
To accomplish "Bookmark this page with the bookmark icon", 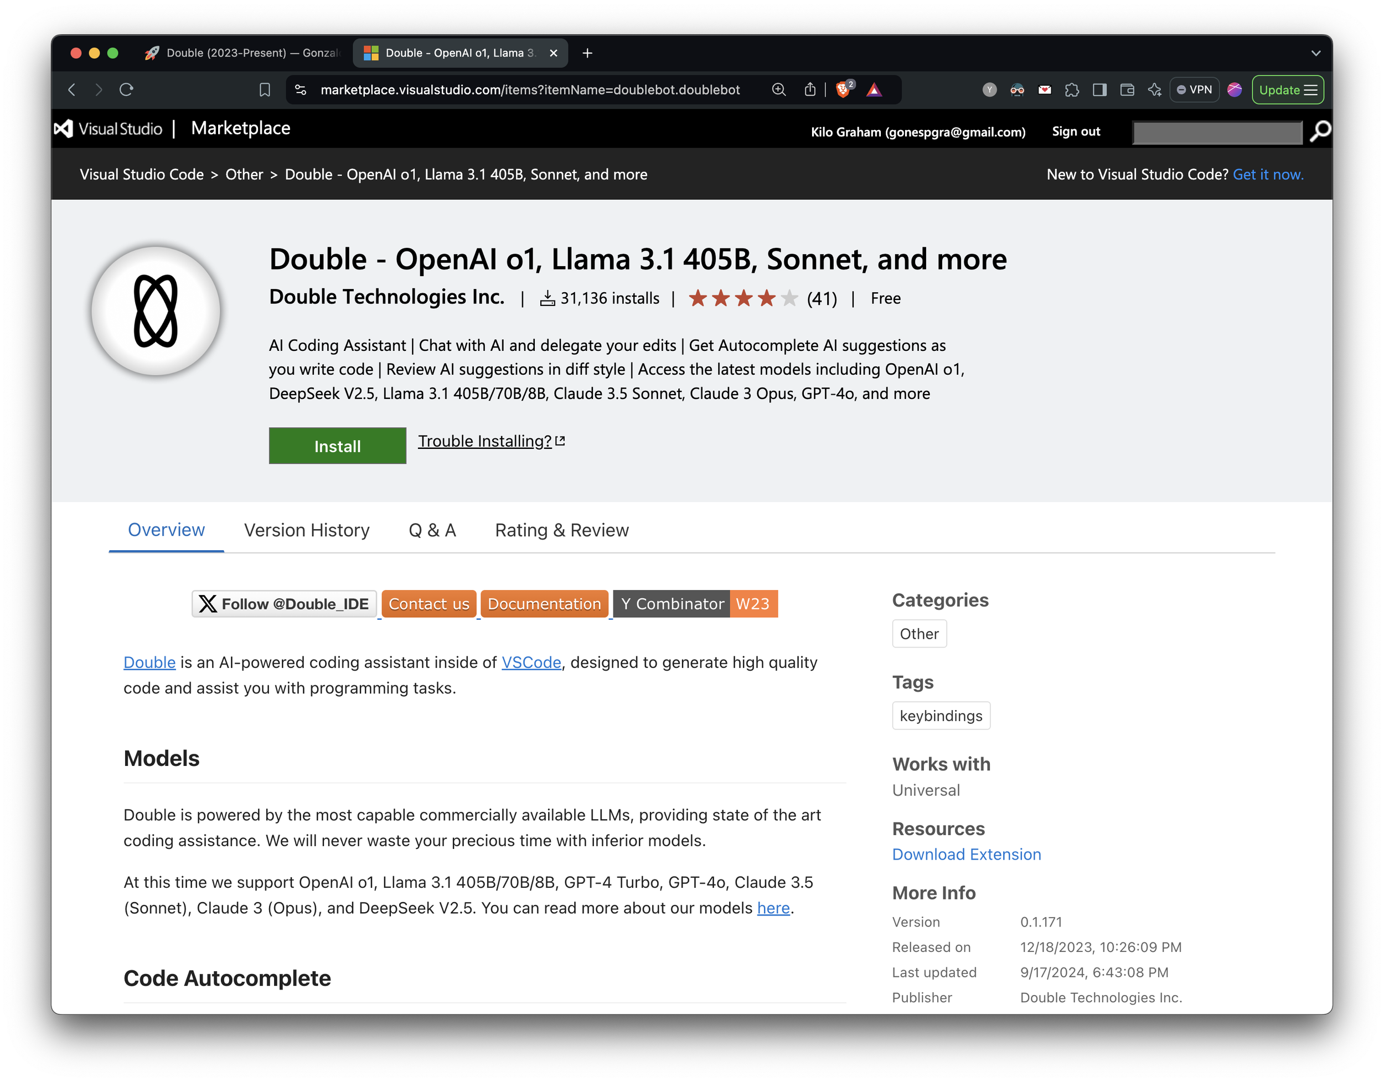I will (265, 90).
